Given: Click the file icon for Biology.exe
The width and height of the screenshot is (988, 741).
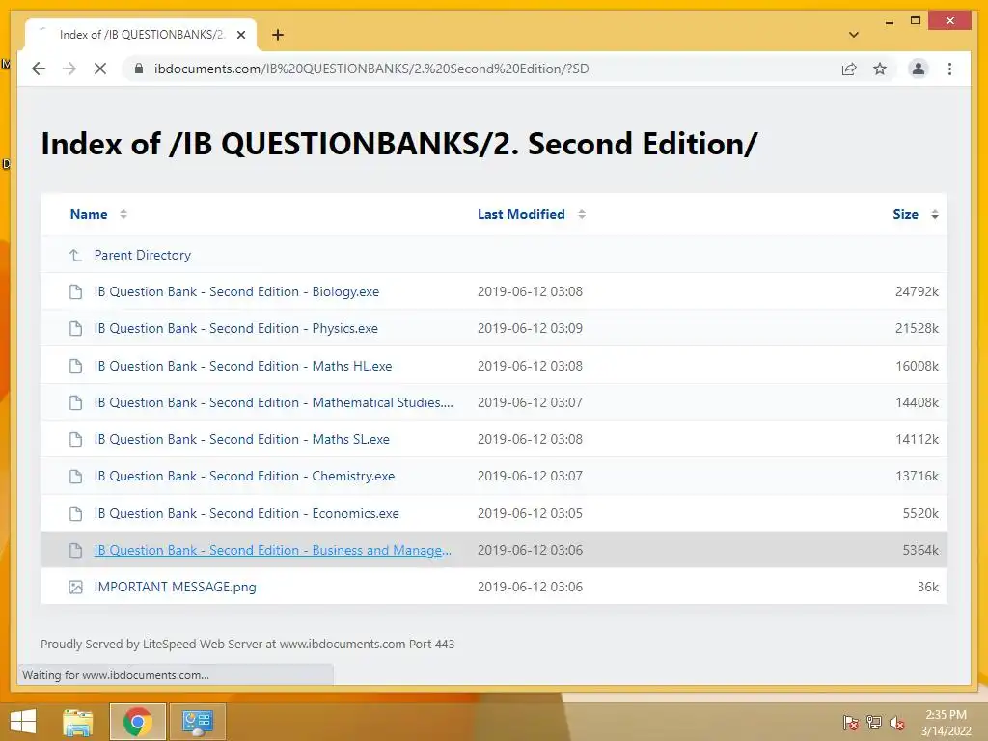Looking at the screenshot, I should (x=75, y=291).
